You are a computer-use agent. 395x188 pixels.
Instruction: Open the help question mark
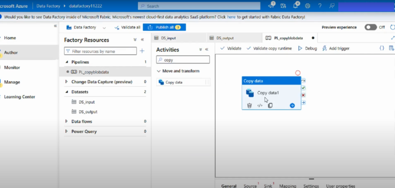click(x=320, y=6)
